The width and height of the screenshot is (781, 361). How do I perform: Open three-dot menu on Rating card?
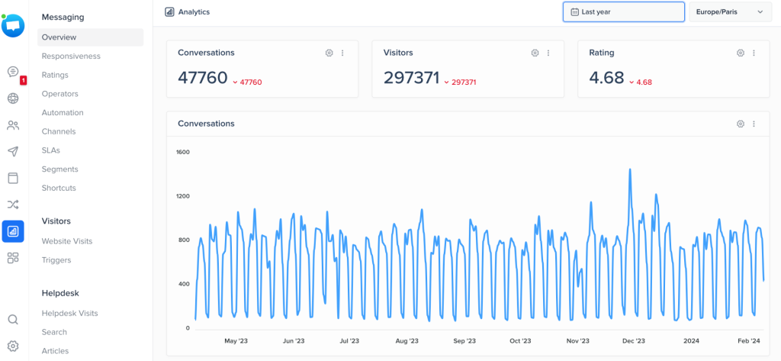click(754, 53)
